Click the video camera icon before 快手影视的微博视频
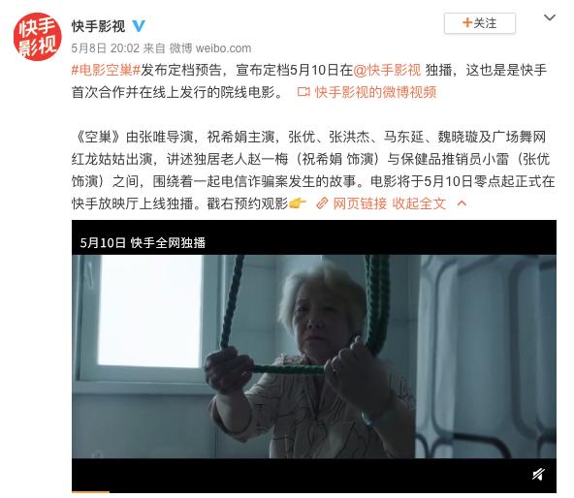This screenshot has width=574, height=498. pyautogui.click(x=303, y=92)
